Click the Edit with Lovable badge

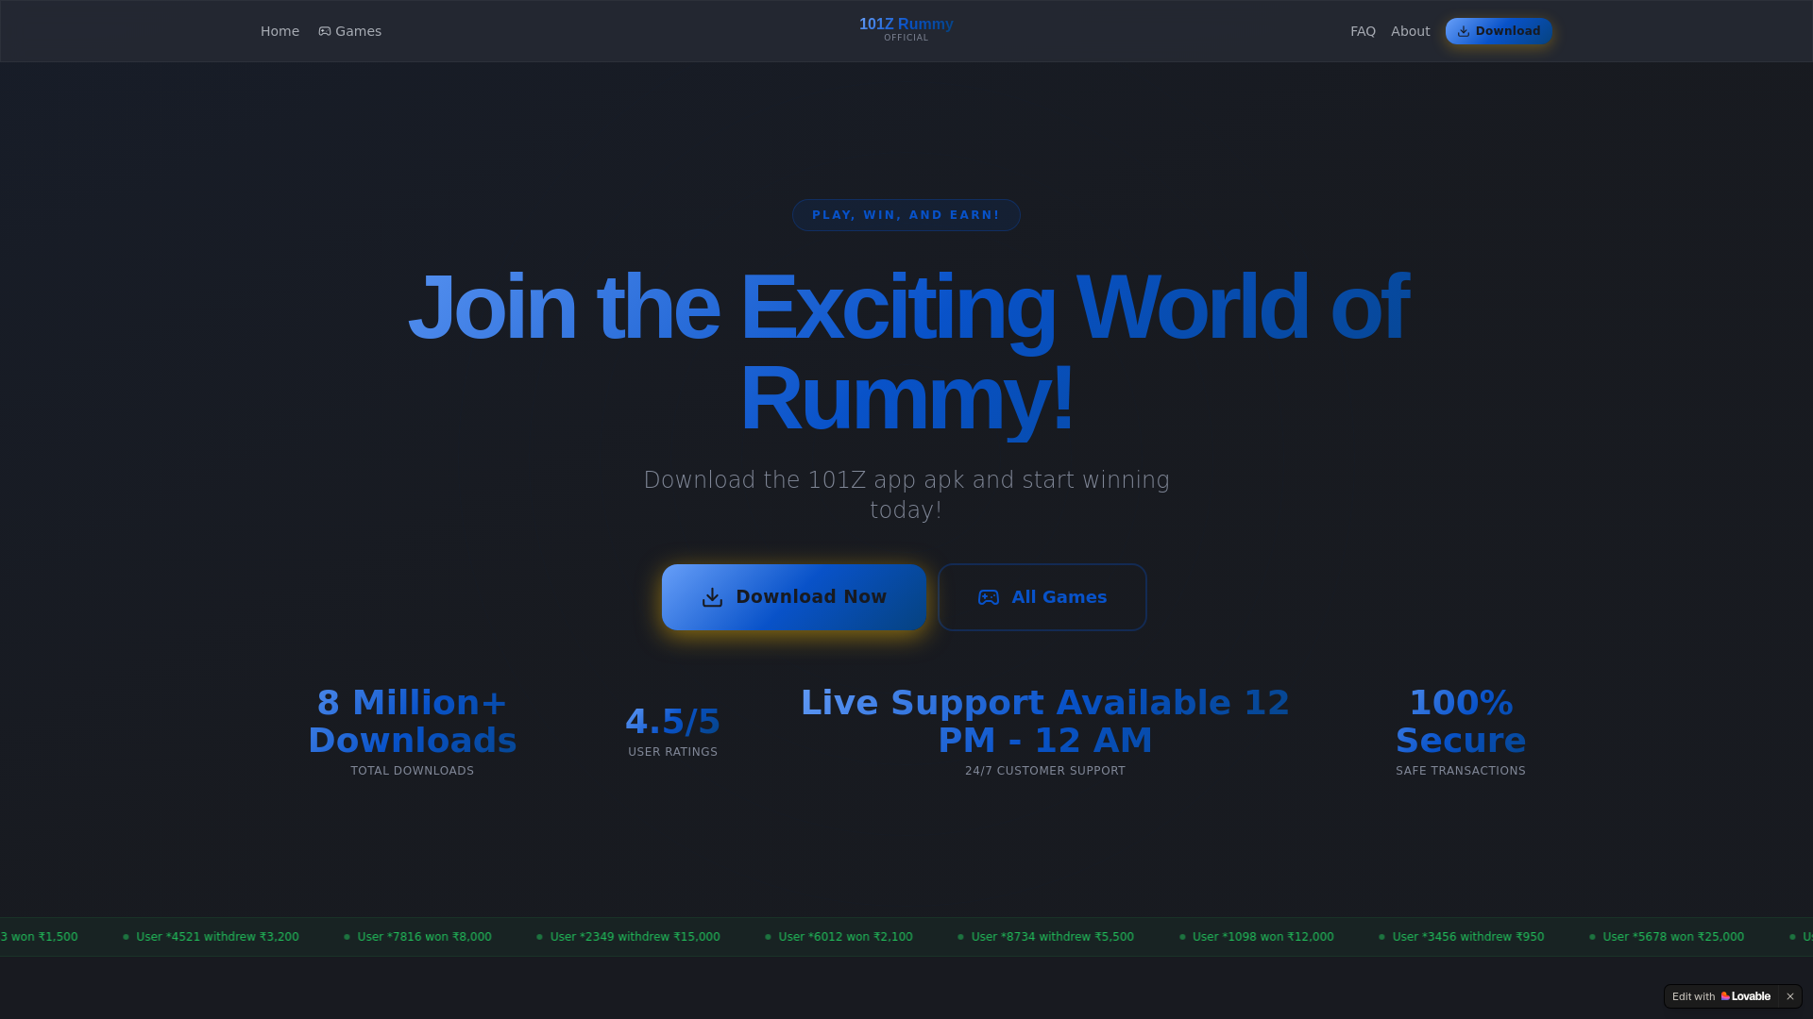(1721, 996)
